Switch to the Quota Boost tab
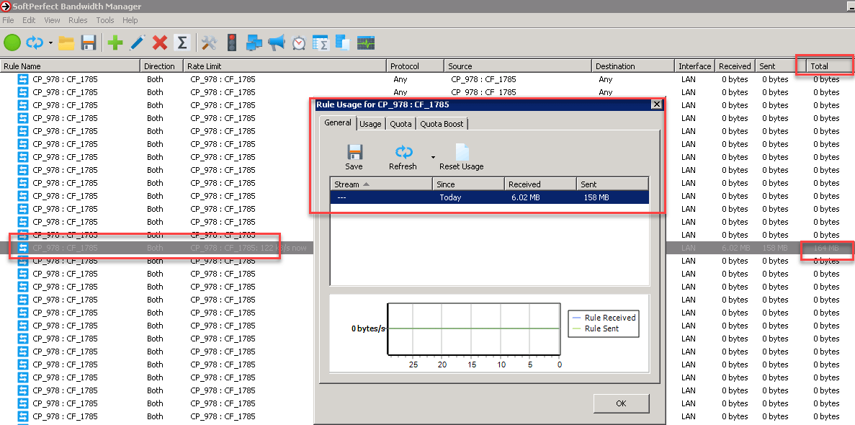 442,124
